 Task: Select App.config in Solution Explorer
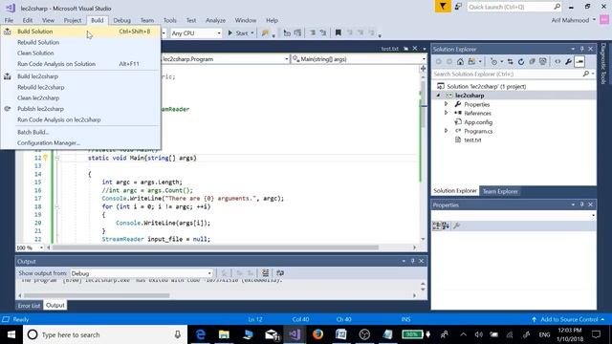pyautogui.click(x=478, y=122)
